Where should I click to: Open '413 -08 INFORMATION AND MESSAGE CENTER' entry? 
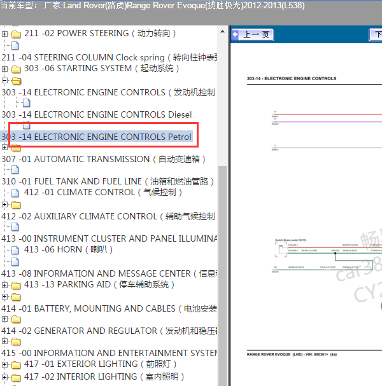[x=109, y=273]
